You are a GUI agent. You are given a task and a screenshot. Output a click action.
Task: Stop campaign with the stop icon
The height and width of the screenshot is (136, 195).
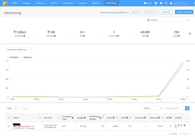[x=185, y=125]
